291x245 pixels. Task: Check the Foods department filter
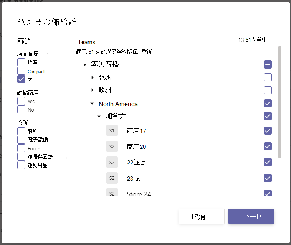point(21,148)
